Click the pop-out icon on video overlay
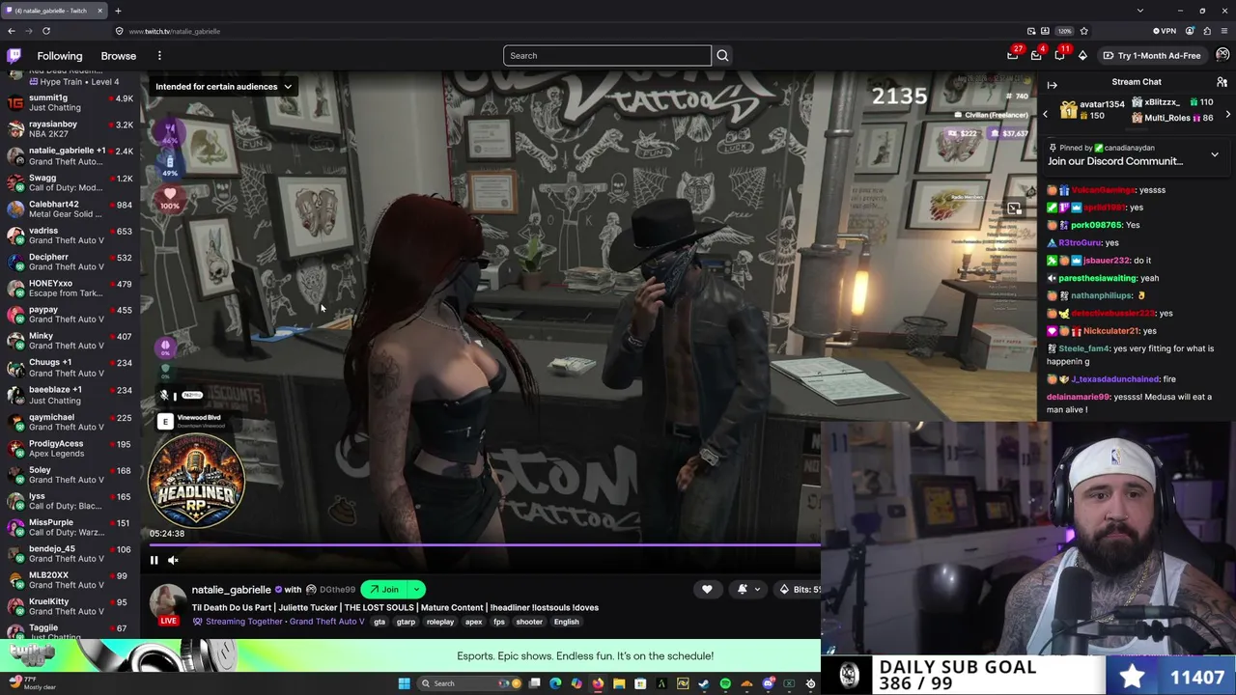 pyautogui.click(x=1014, y=208)
